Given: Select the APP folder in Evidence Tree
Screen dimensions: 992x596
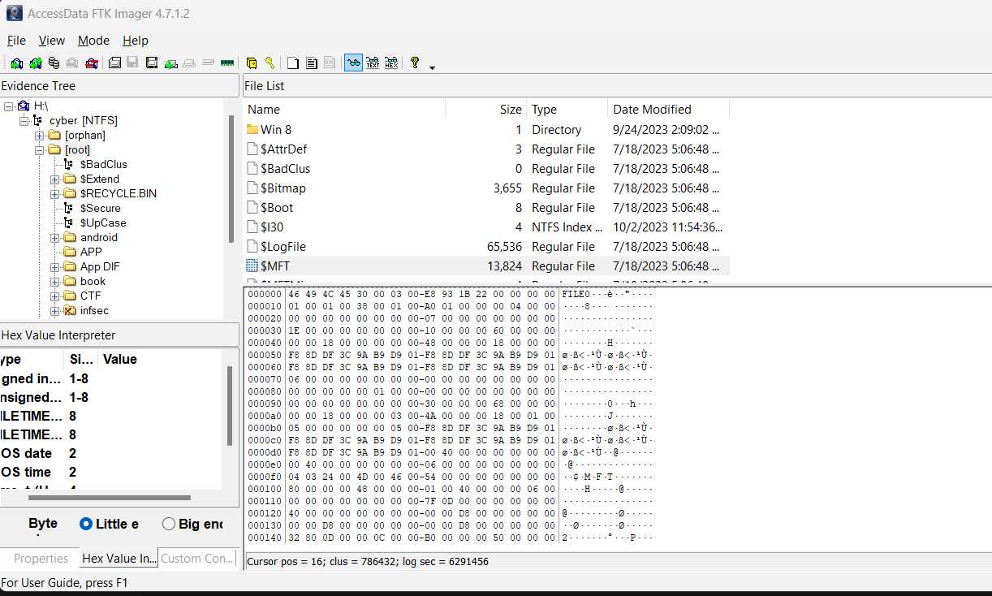Looking at the screenshot, I should 91,252.
